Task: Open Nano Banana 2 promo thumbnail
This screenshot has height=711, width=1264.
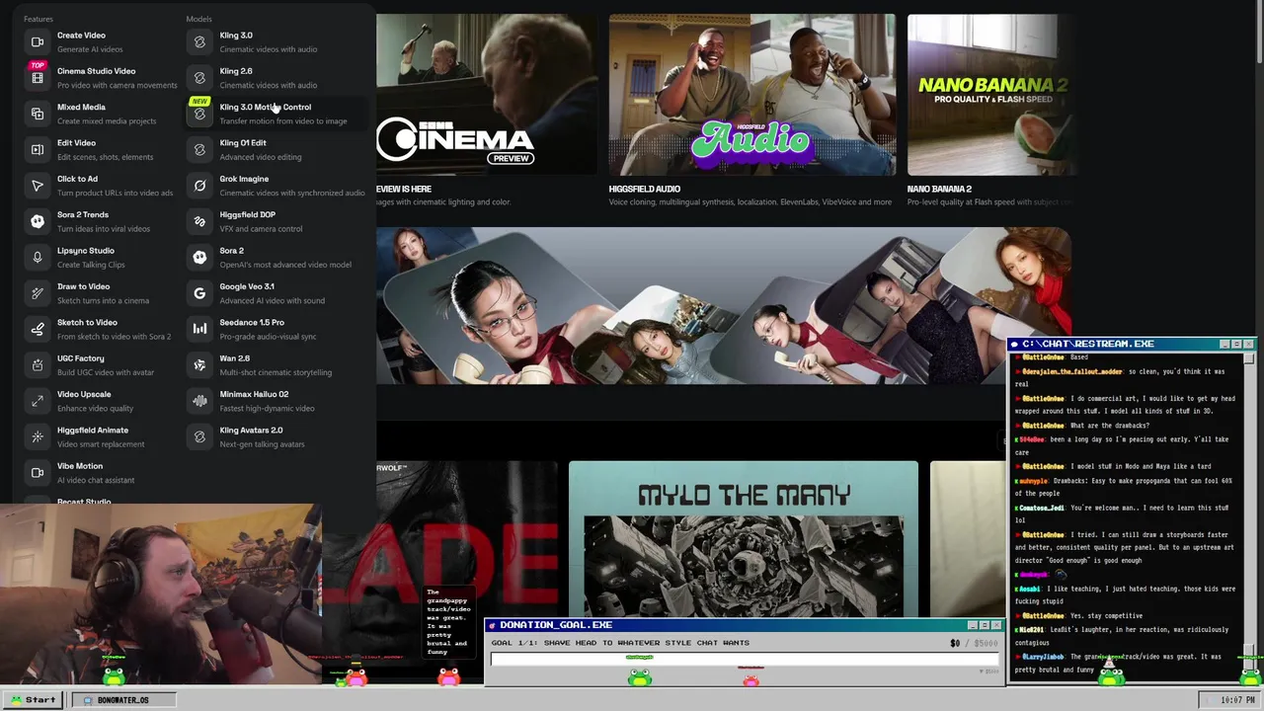Action: 992,95
